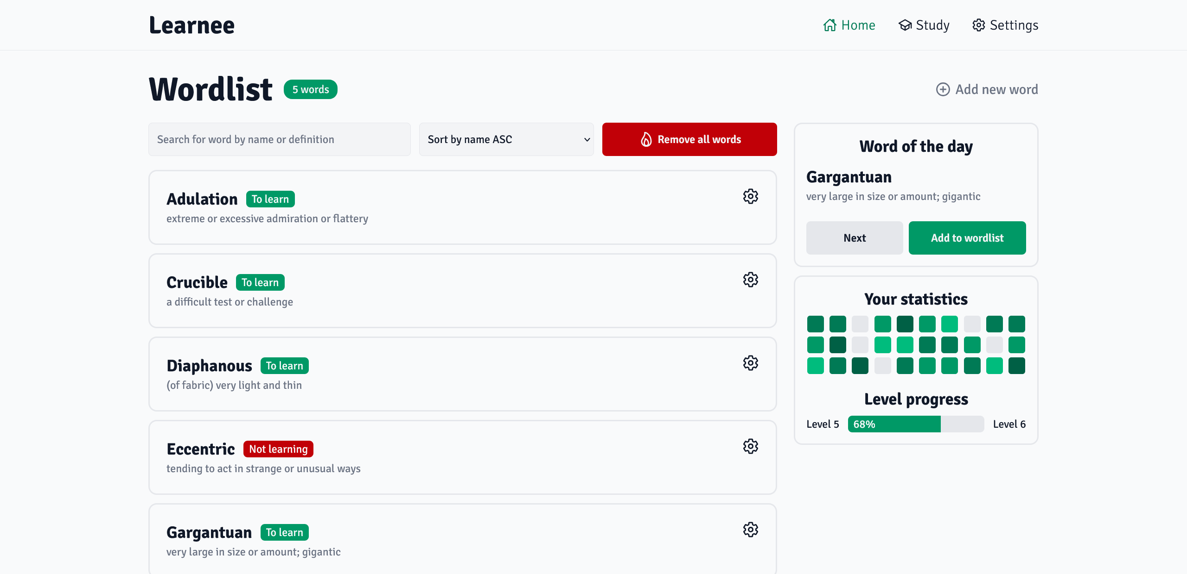This screenshot has width=1187, height=574.
Task: Click Add new word link
Action: tap(987, 89)
